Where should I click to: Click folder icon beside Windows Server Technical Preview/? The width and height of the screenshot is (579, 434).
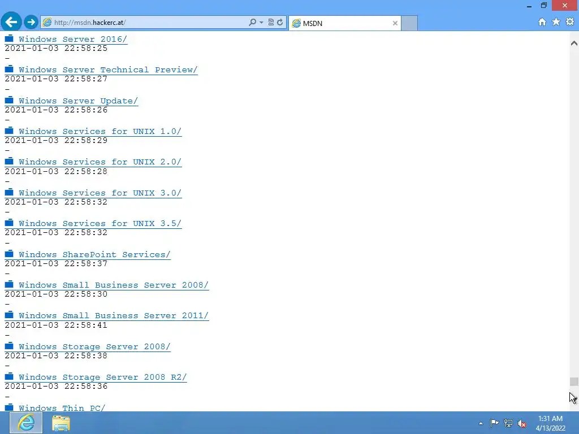[9, 68]
